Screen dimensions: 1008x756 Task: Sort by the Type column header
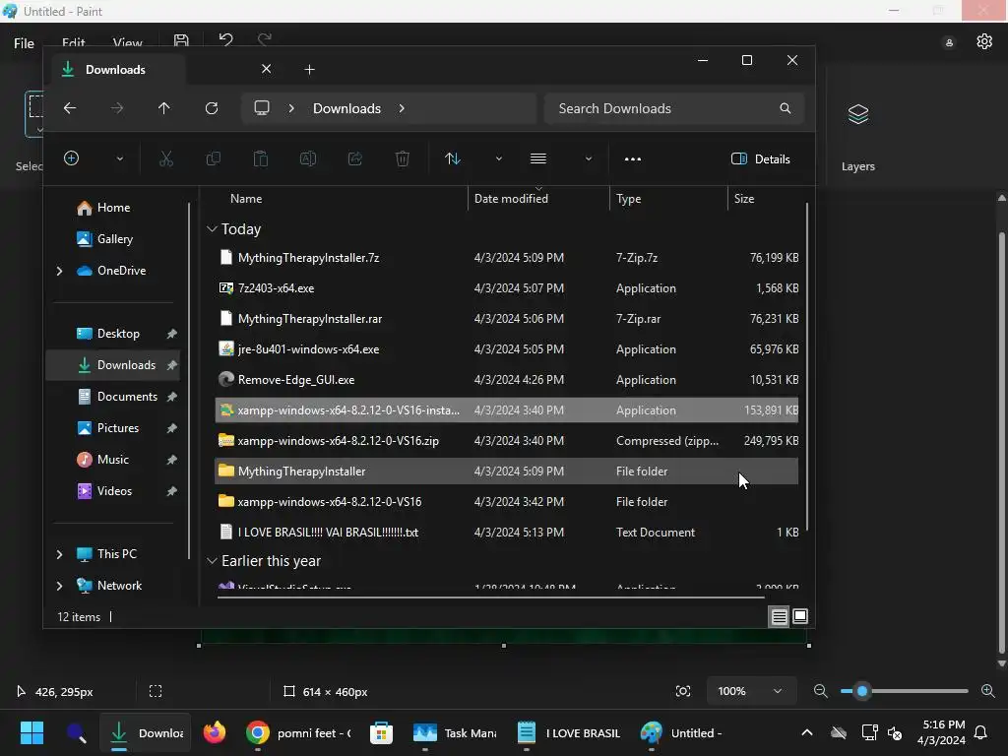click(x=628, y=199)
